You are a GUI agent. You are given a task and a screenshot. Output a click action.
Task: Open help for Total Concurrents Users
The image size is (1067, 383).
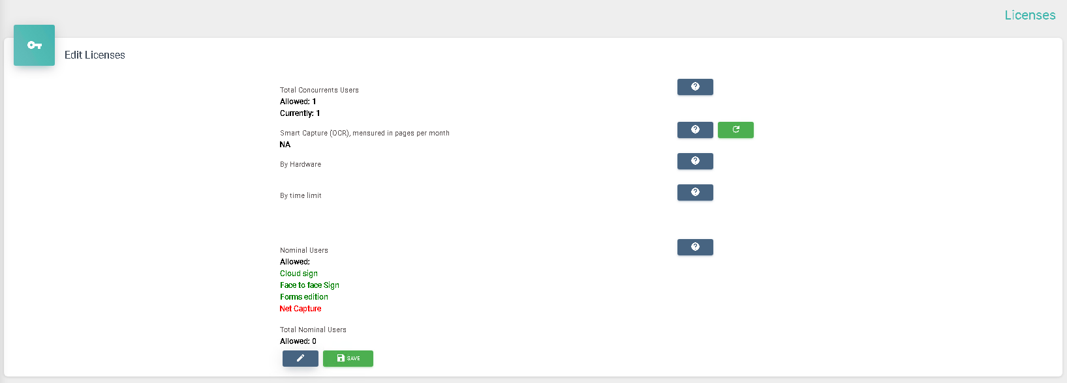(695, 87)
